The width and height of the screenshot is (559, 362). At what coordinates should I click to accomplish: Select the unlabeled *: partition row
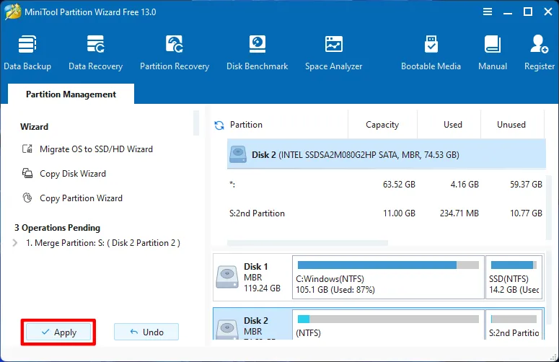[x=387, y=184]
